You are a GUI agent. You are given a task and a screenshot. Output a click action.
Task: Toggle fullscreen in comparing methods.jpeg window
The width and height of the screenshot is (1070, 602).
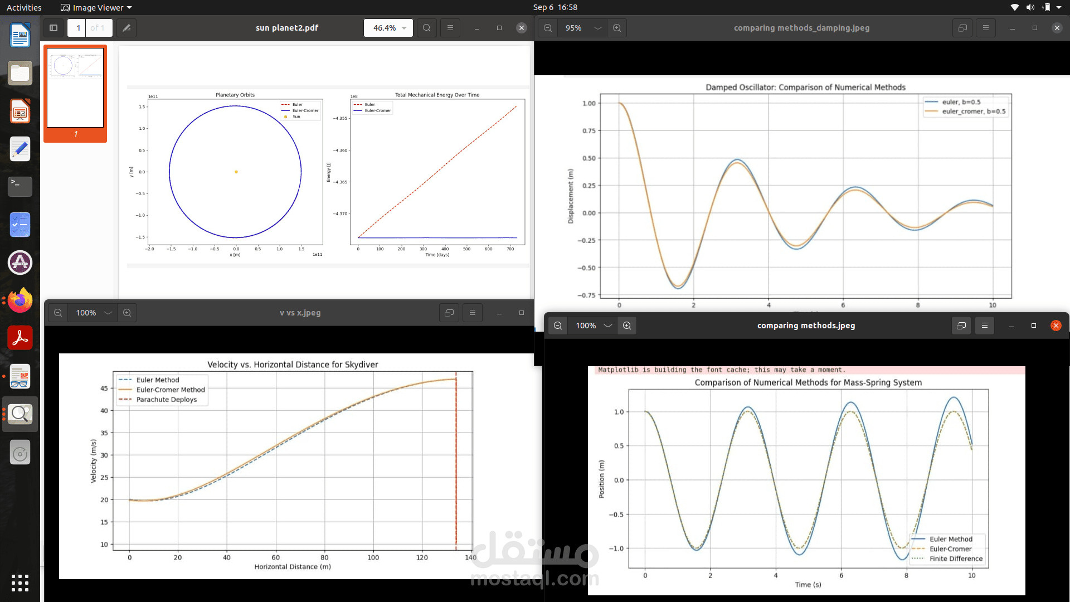[x=961, y=326]
